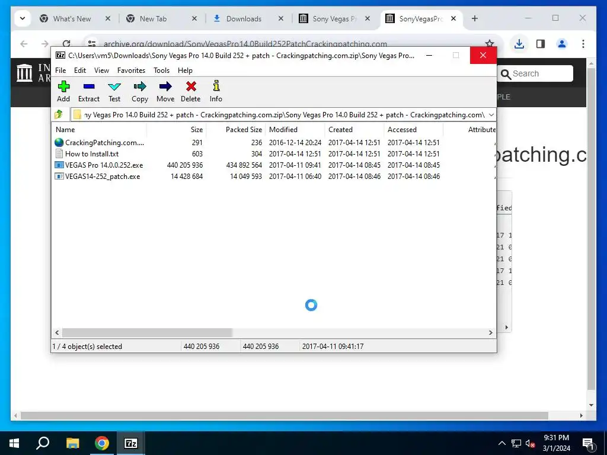Switch to the New Tab tab
Viewport: 607px width, 455px height.
pyautogui.click(x=153, y=18)
